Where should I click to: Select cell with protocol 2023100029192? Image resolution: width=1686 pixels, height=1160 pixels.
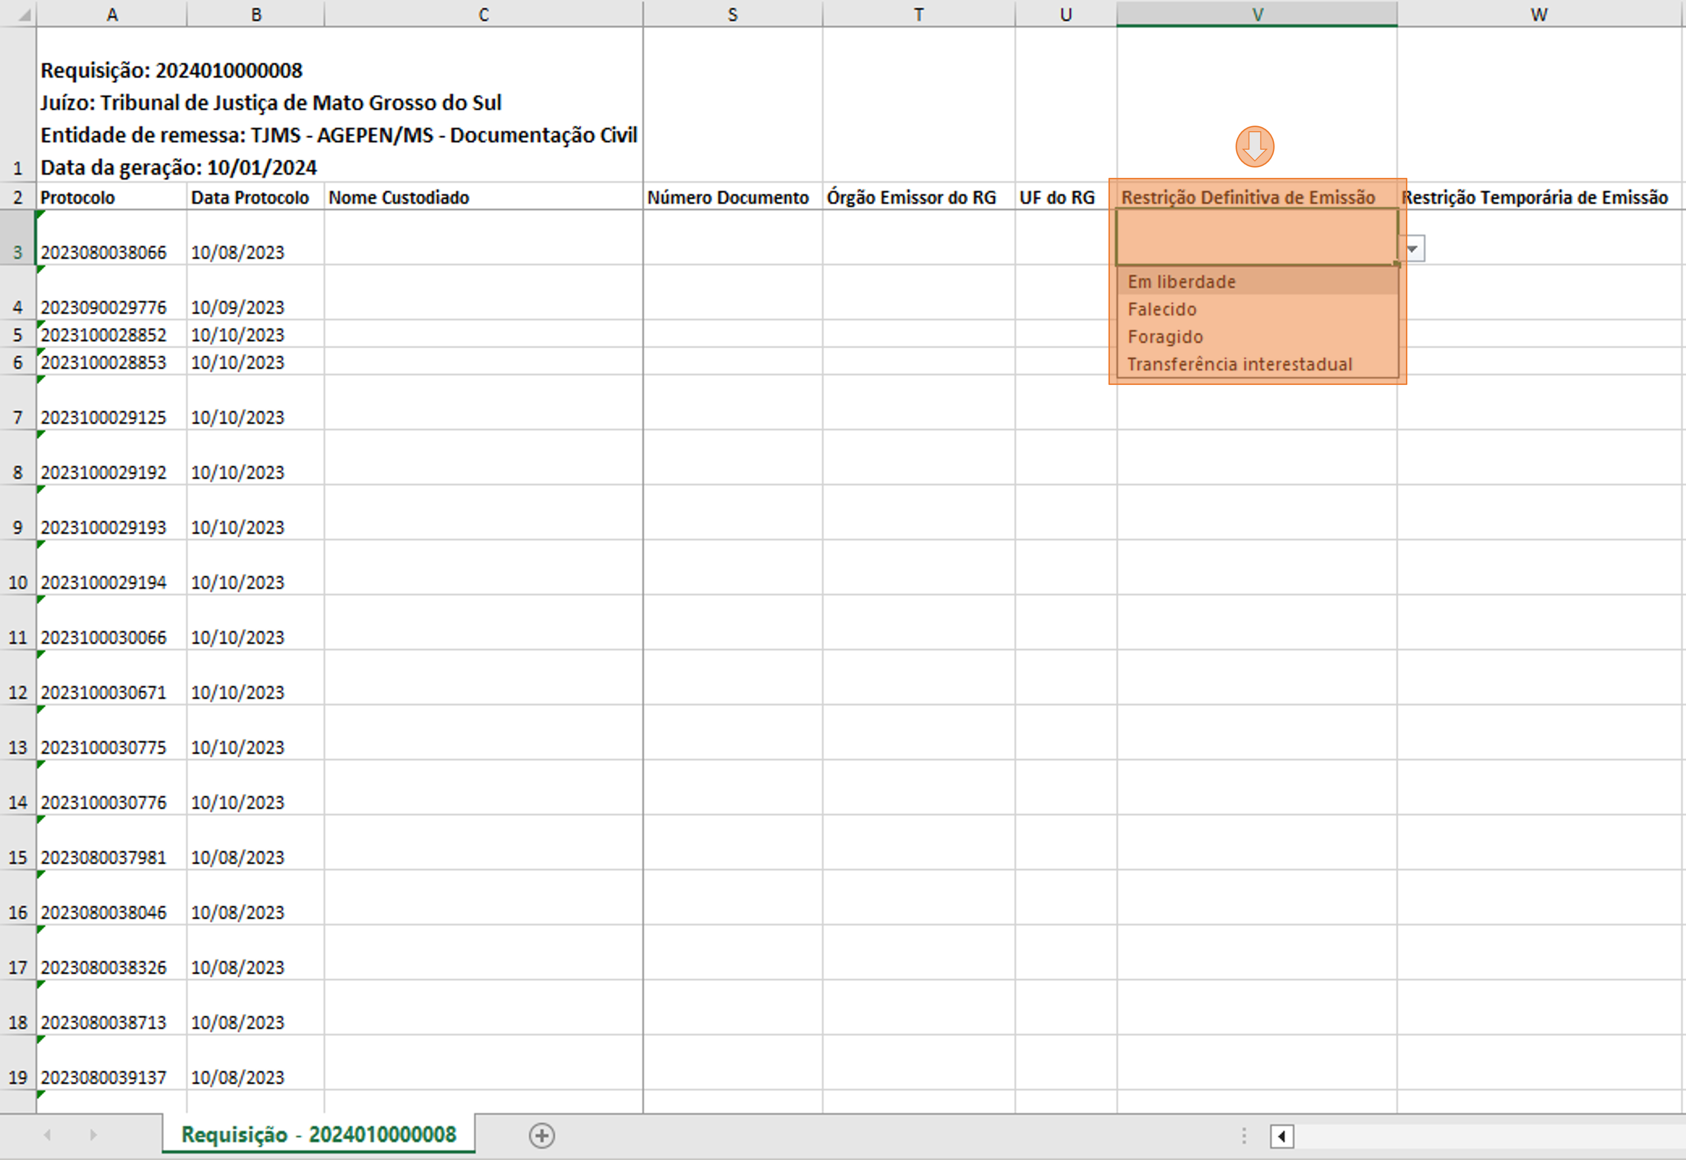coord(111,458)
